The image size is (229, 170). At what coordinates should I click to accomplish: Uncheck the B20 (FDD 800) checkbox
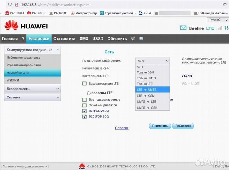click(84, 116)
